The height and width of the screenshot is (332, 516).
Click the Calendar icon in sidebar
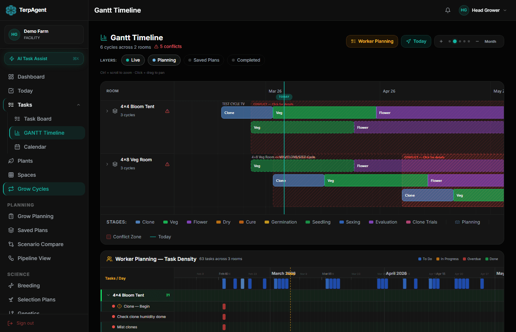pos(17,147)
